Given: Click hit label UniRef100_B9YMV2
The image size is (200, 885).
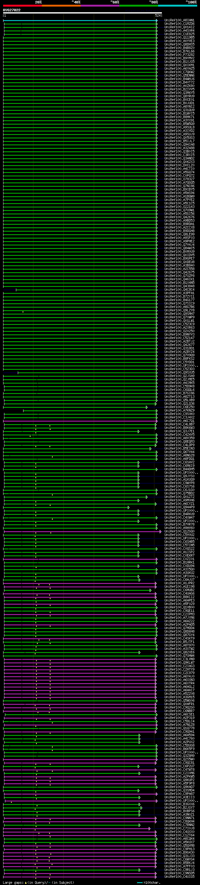Looking at the screenshot, I should tap(179, 58).
